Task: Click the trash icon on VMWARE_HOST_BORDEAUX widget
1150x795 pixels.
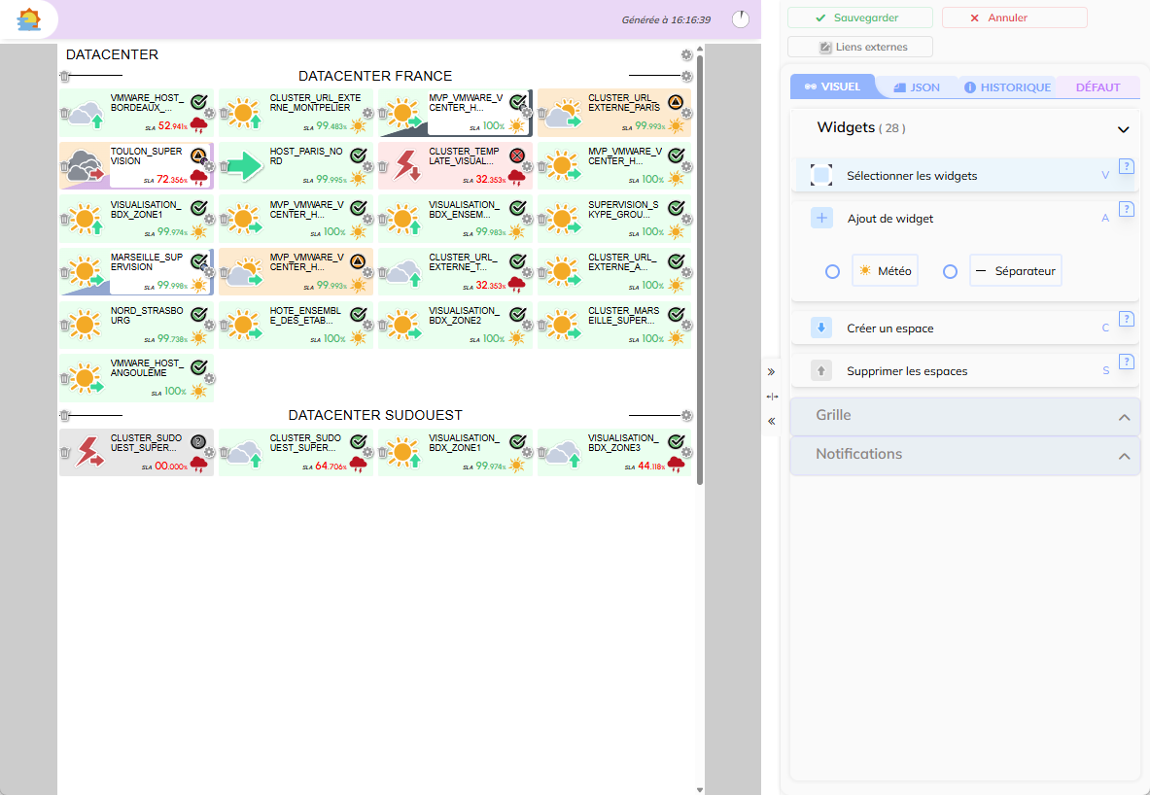Action: [65, 113]
